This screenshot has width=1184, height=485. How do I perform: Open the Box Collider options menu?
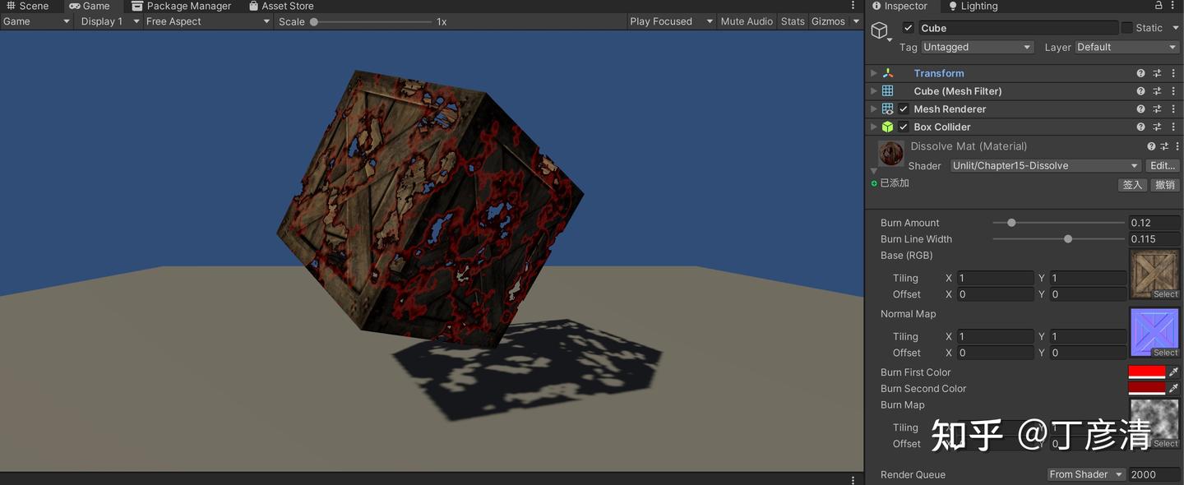click(x=1173, y=127)
